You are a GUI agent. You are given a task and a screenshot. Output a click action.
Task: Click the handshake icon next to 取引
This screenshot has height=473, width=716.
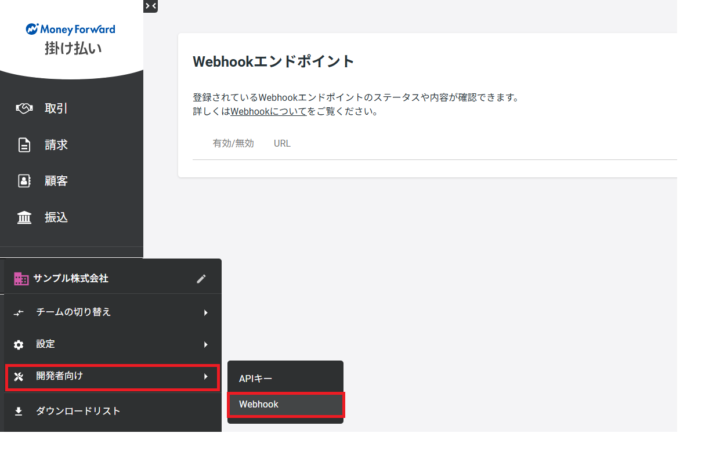coord(24,108)
